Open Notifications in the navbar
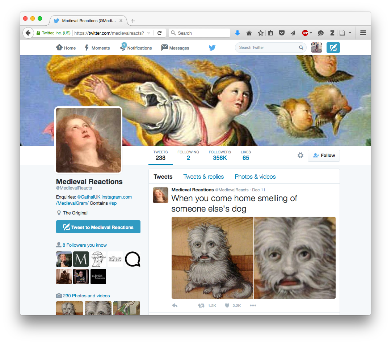Viewport: 391px width, 344px height. (x=136, y=47)
